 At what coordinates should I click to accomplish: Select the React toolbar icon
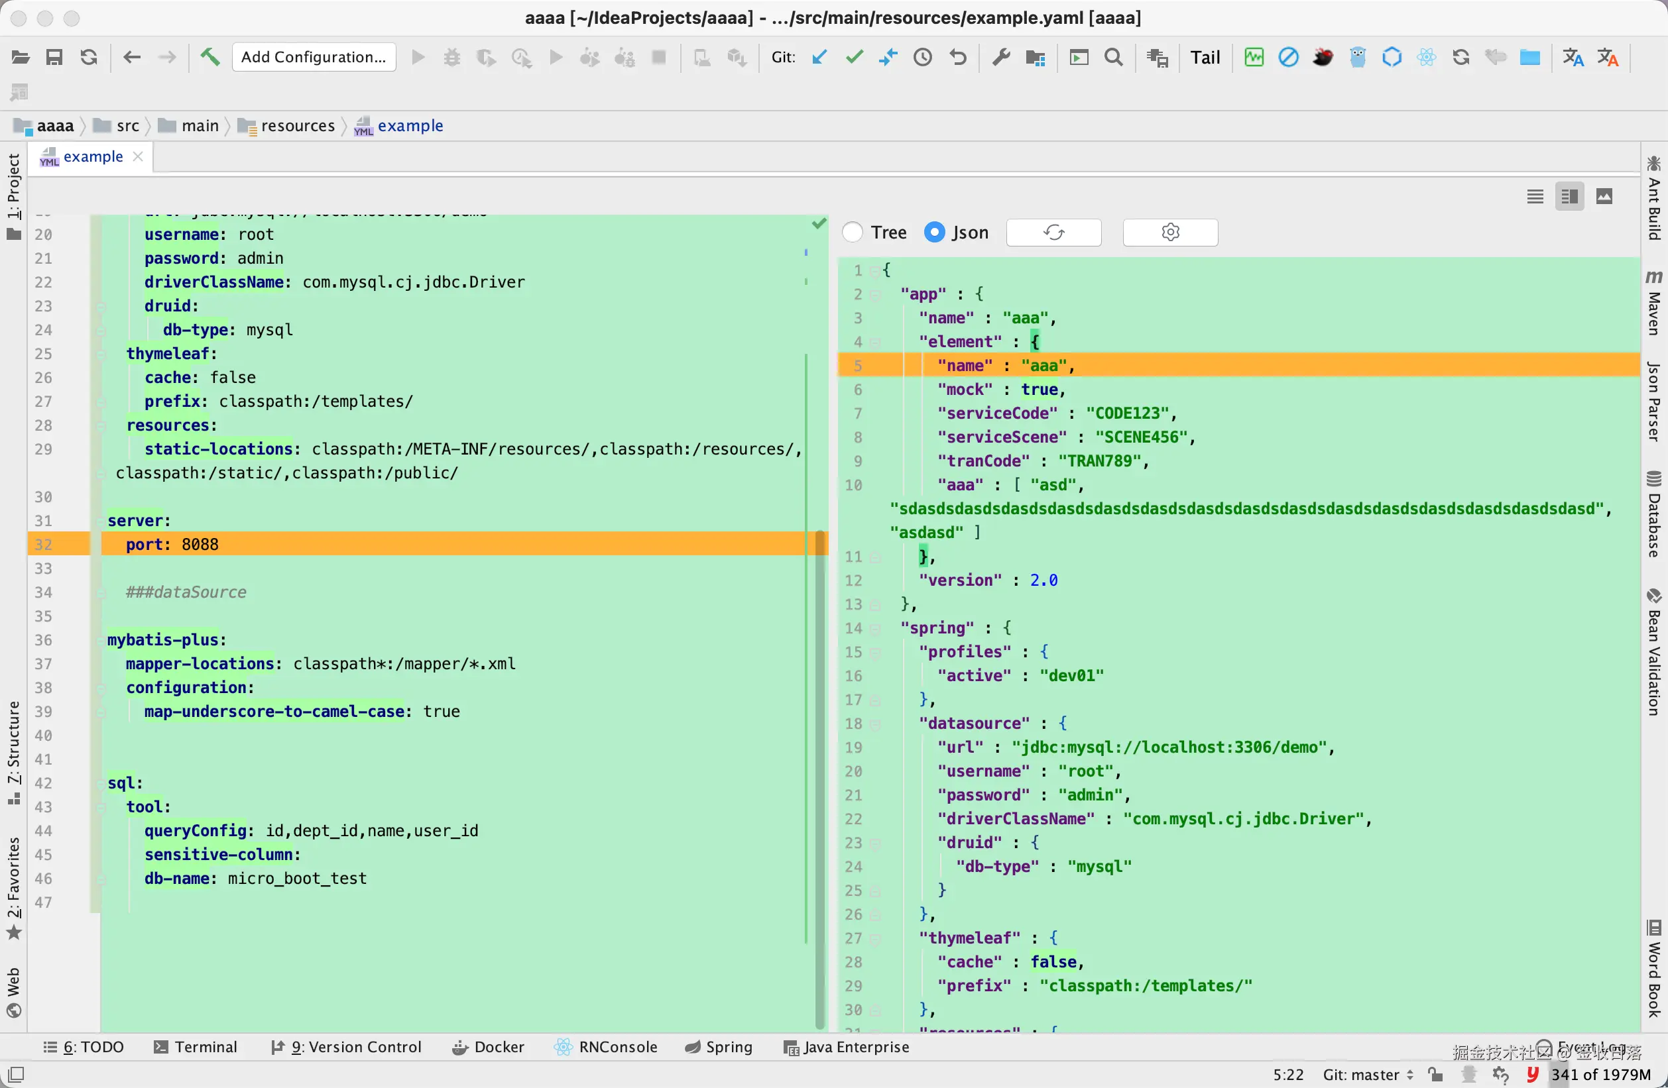pos(1425,58)
